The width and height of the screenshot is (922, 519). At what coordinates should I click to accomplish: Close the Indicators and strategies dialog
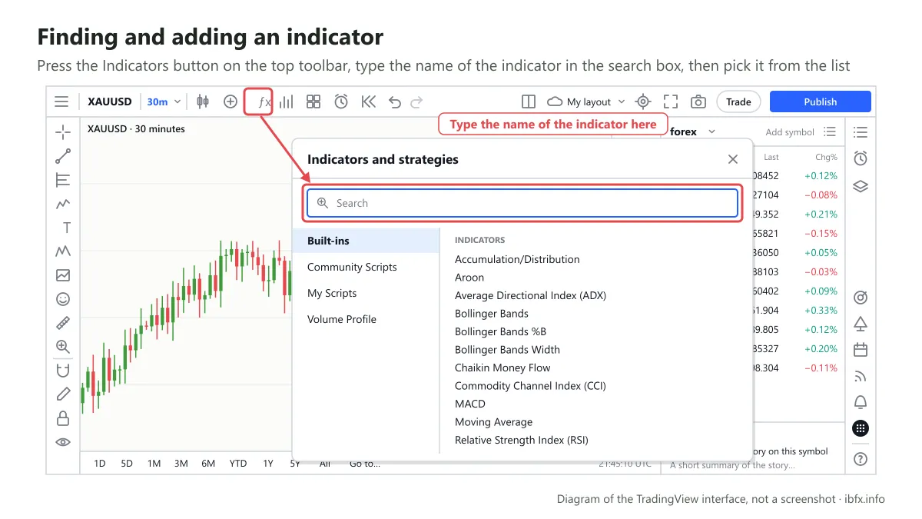[733, 159]
